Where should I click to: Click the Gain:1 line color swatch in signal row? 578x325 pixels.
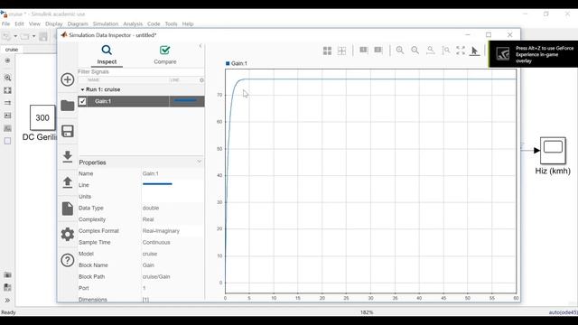coord(185,100)
